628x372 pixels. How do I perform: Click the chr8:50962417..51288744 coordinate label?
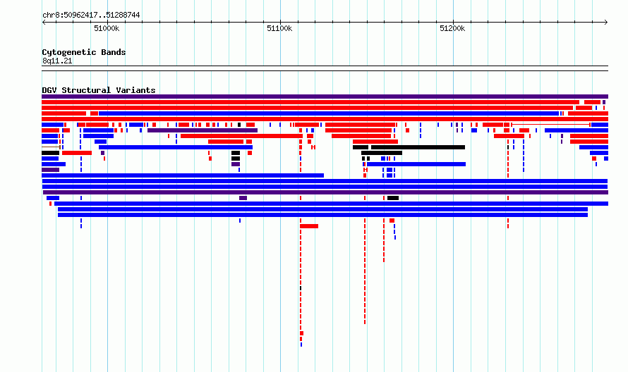(91, 15)
